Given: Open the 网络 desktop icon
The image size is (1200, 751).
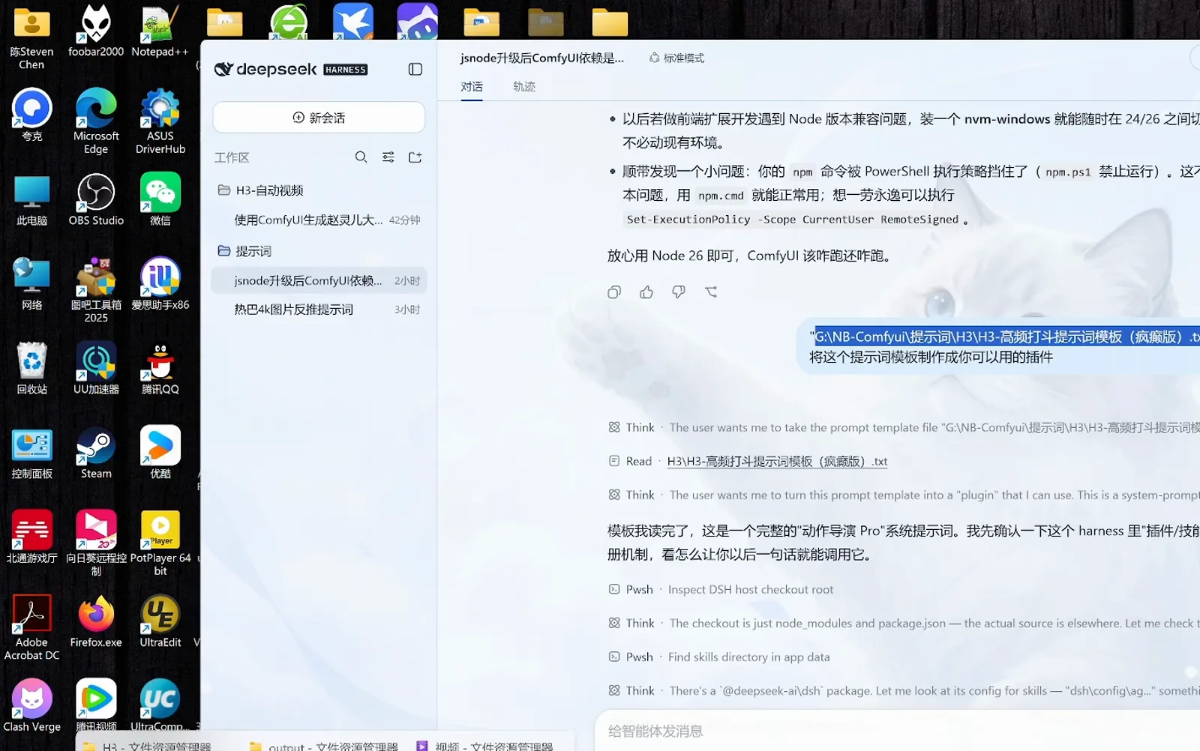Looking at the screenshot, I should (31, 284).
